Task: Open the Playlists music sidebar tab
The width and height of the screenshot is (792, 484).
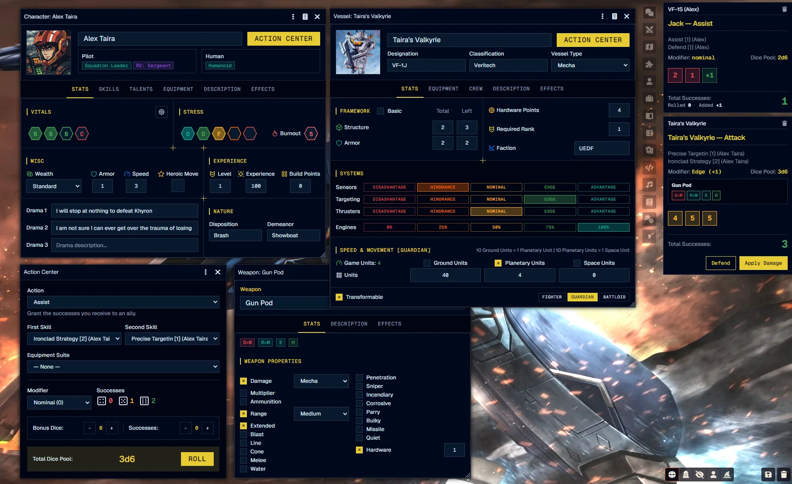Action: click(649, 185)
